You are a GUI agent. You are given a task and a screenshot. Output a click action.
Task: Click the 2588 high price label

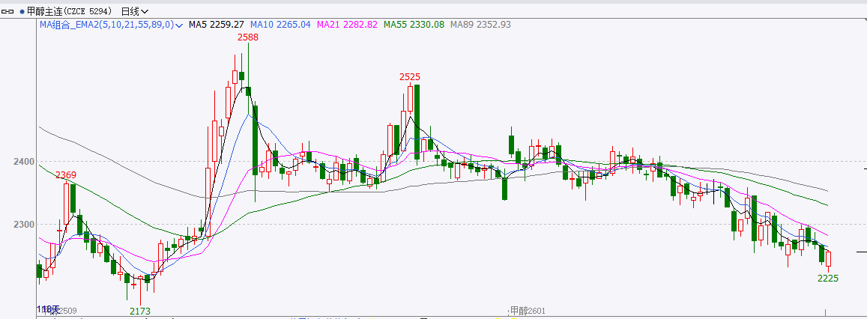pyautogui.click(x=248, y=37)
